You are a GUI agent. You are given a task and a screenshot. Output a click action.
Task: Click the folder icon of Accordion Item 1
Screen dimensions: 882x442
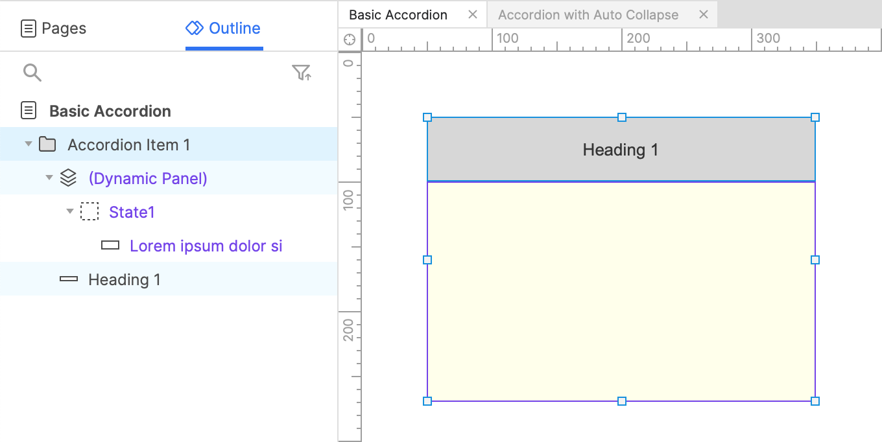pyautogui.click(x=47, y=145)
